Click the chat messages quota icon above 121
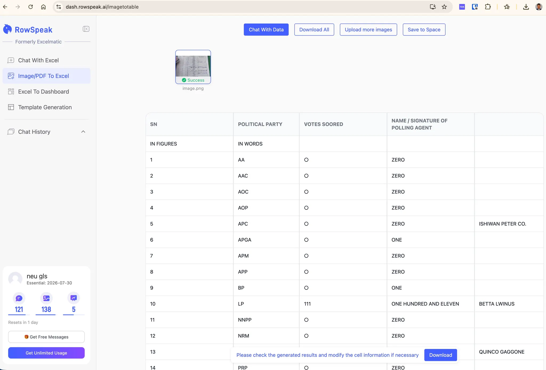 tap(19, 298)
